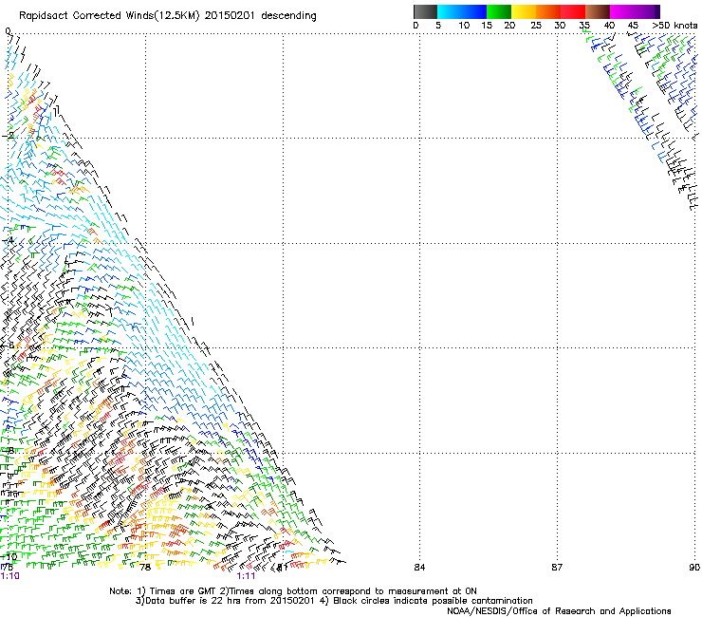Click the 'Note: 1) Times are GMT' footnote line
The width and height of the screenshot is (702, 617).
(293, 591)
